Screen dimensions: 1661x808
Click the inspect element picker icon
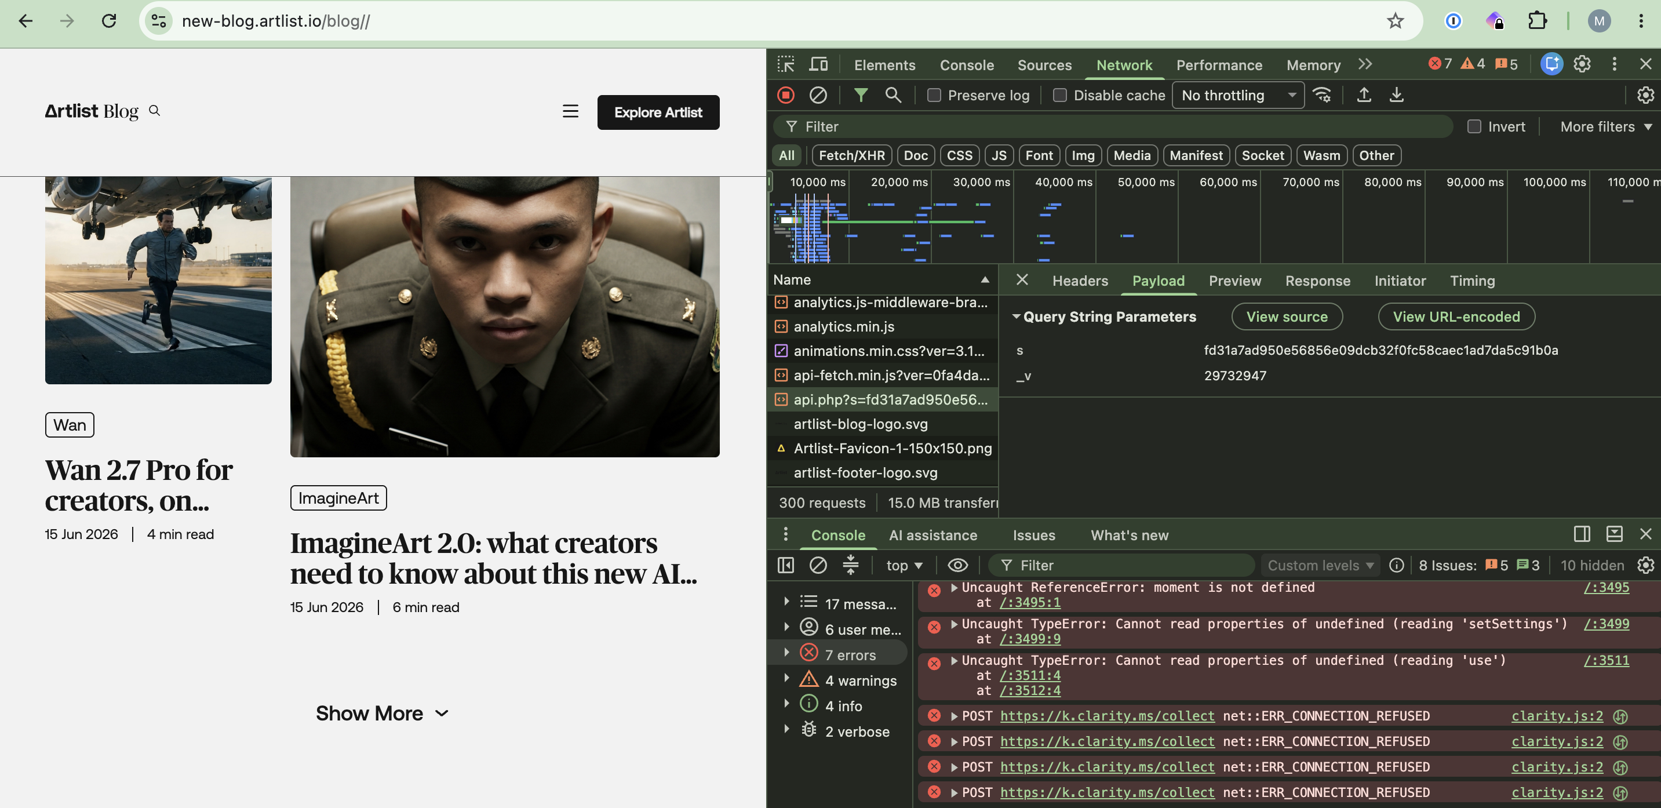click(785, 64)
